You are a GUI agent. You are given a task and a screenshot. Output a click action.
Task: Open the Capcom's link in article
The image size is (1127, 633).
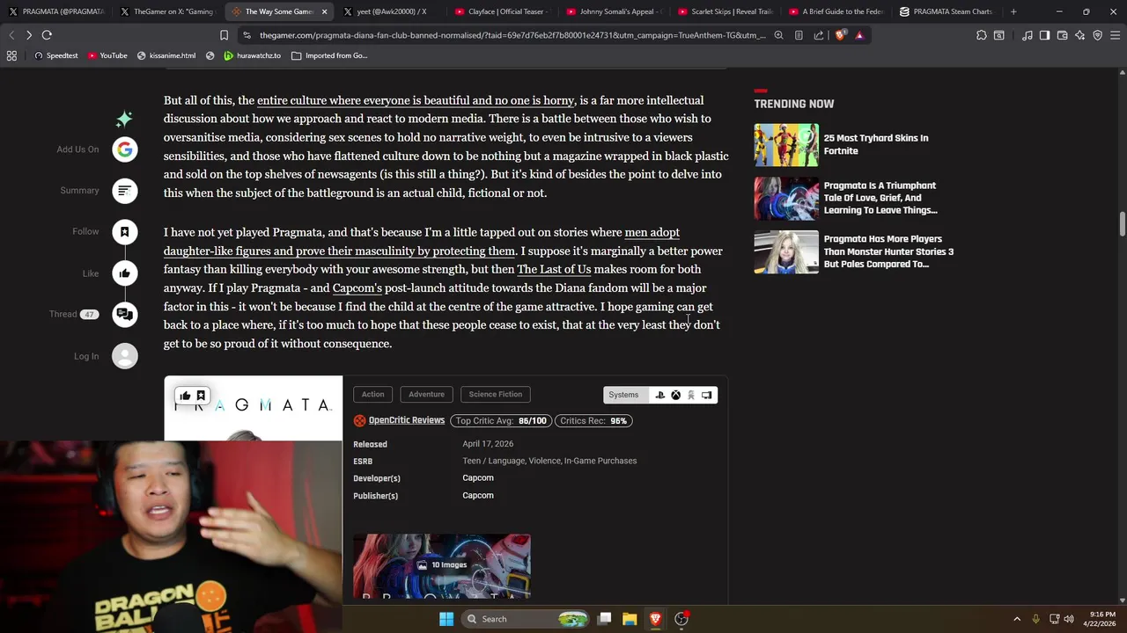tap(357, 287)
